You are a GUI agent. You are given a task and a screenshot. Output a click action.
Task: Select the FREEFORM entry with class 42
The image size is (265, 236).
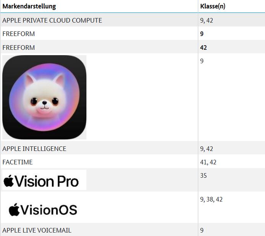[19, 48]
